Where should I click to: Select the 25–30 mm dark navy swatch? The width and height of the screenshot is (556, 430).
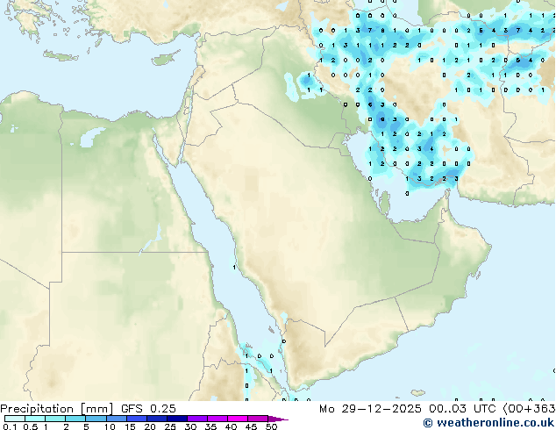[x=176, y=419]
